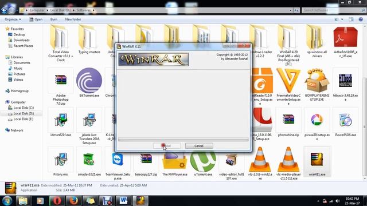Select the picasa39-setup.exe icon

(317, 120)
